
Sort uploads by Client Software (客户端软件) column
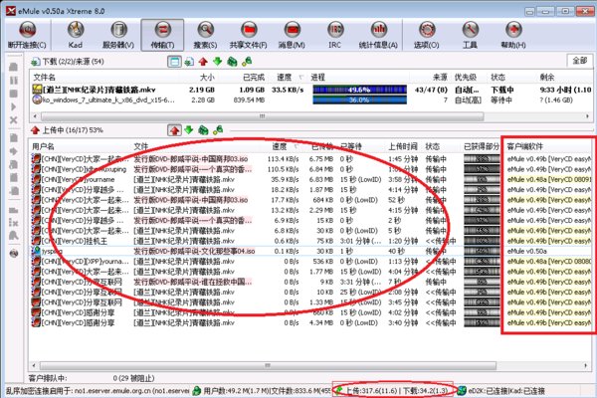pos(524,146)
